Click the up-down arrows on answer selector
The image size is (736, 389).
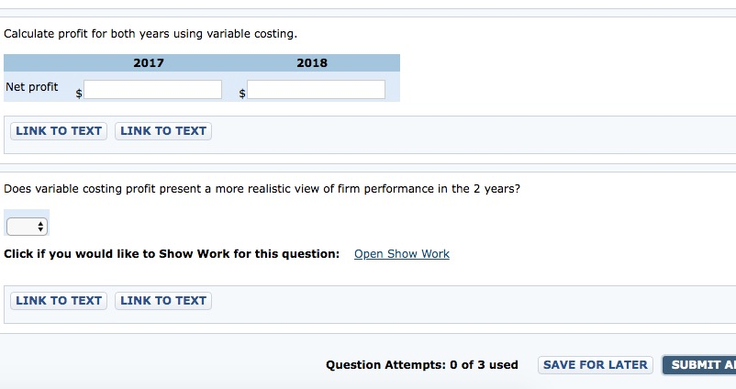(x=40, y=226)
